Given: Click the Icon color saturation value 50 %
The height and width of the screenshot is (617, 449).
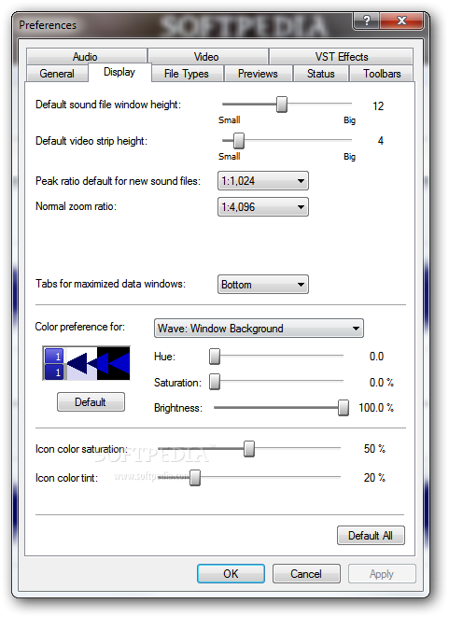Looking at the screenshot, I should [374, 449].
